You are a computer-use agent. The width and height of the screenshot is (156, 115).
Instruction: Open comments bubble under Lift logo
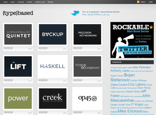[30, 80]
